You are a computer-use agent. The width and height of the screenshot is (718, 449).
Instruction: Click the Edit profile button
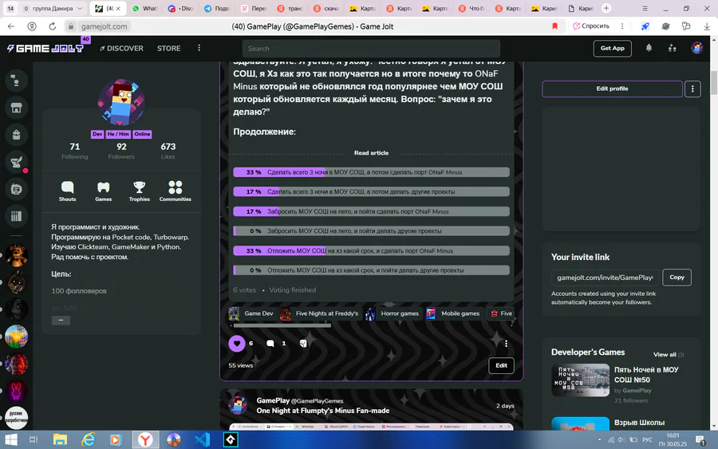coord(612,89)
